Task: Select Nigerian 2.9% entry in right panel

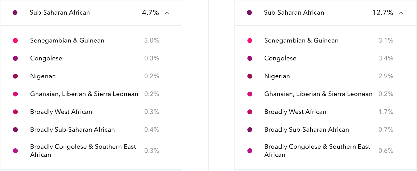Action: [x=277, y=76]
